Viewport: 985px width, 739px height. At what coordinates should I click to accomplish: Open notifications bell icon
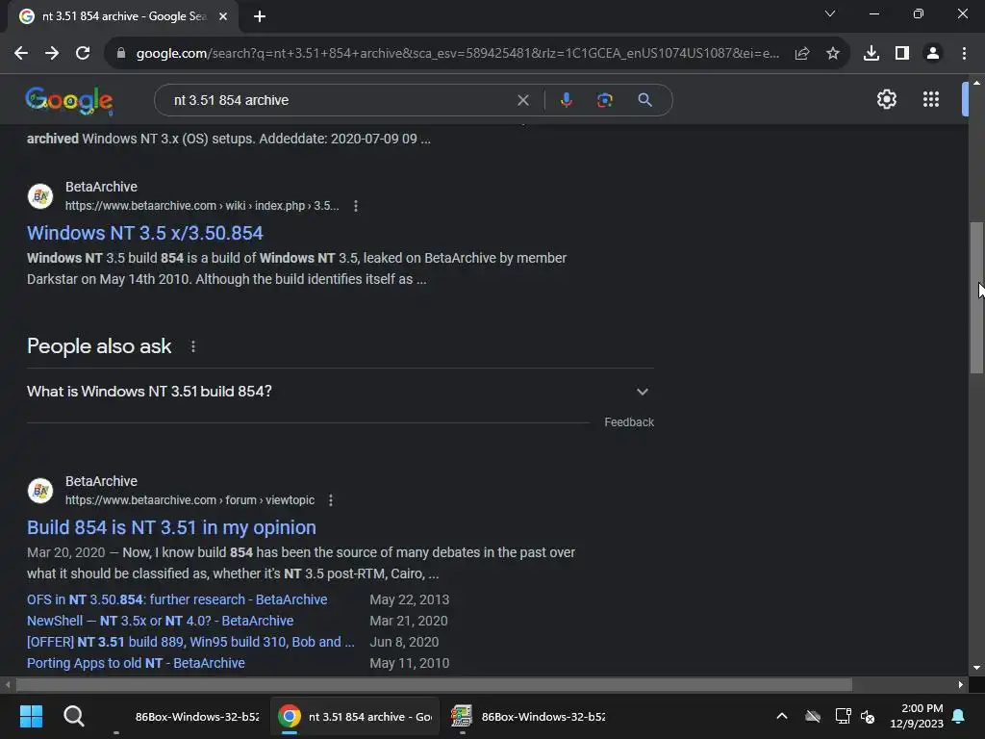959,716
